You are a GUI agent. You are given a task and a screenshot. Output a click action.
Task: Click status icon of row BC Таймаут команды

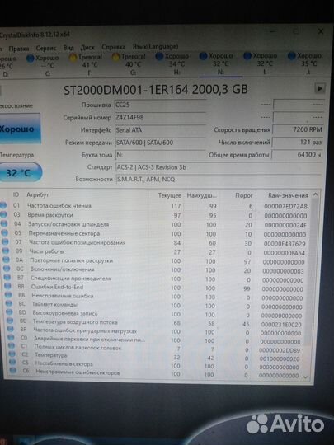(x=9, y=303)
